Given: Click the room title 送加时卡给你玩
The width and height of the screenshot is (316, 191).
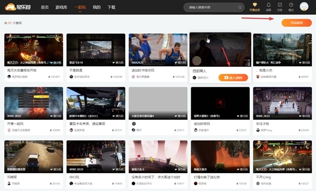Looking at the screenshot, I should pyautogui.click(x=143, y=70).
